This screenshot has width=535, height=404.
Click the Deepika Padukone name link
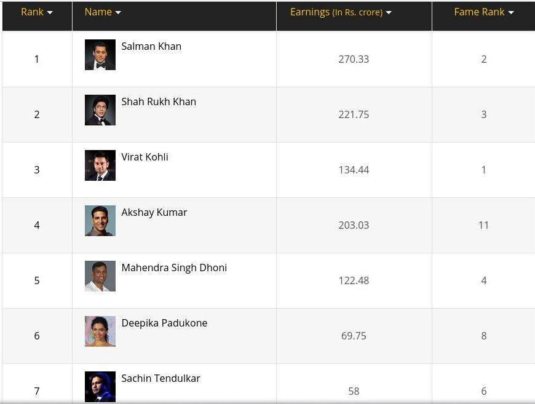point(164,323)
